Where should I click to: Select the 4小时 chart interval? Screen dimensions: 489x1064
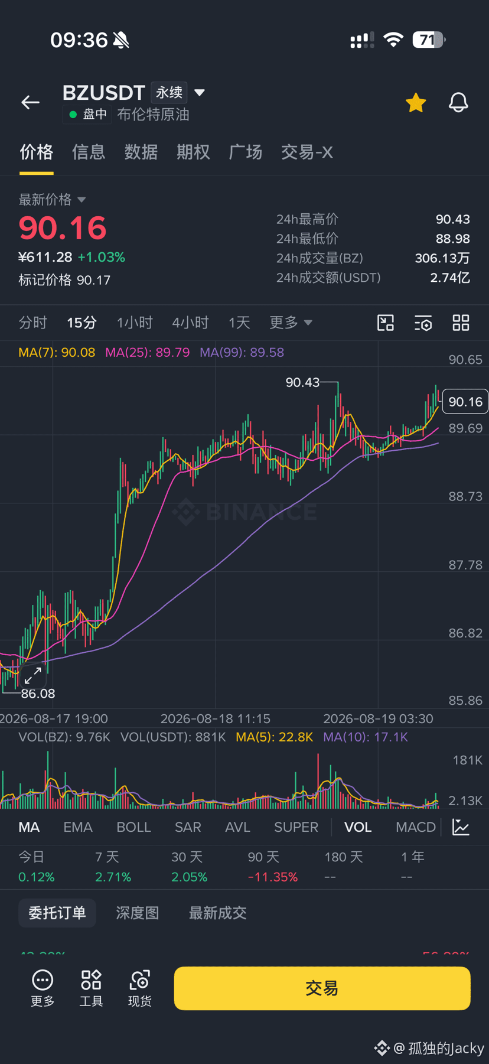tap(190, 323)
